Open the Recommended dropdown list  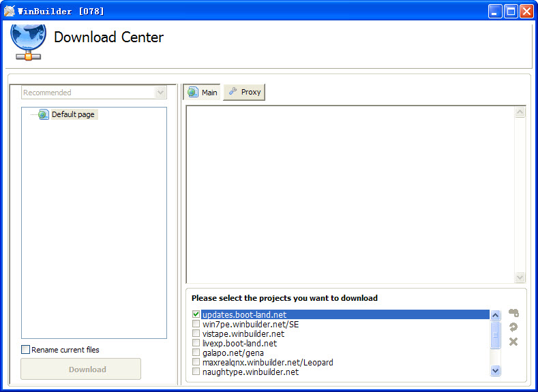(161, 93)
